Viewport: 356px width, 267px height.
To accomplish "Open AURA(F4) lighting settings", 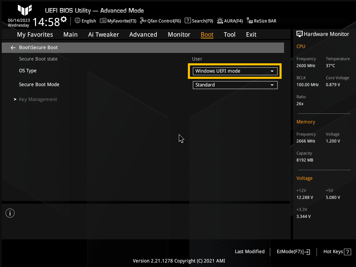I will pos(230,21).
